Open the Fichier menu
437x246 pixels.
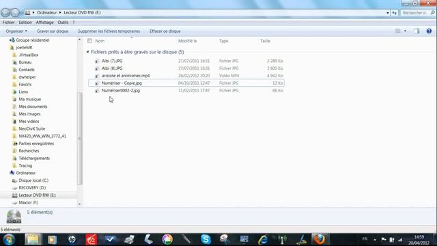tap(8, 23)
